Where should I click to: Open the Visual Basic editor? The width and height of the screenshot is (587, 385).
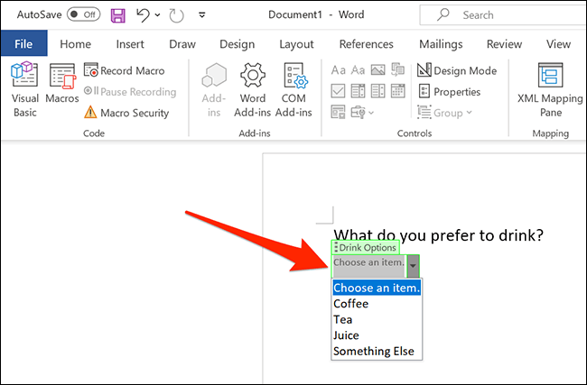tap(24, 90)
